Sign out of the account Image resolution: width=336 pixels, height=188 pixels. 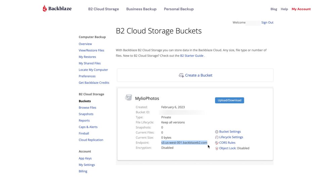(x=267, y=22)
